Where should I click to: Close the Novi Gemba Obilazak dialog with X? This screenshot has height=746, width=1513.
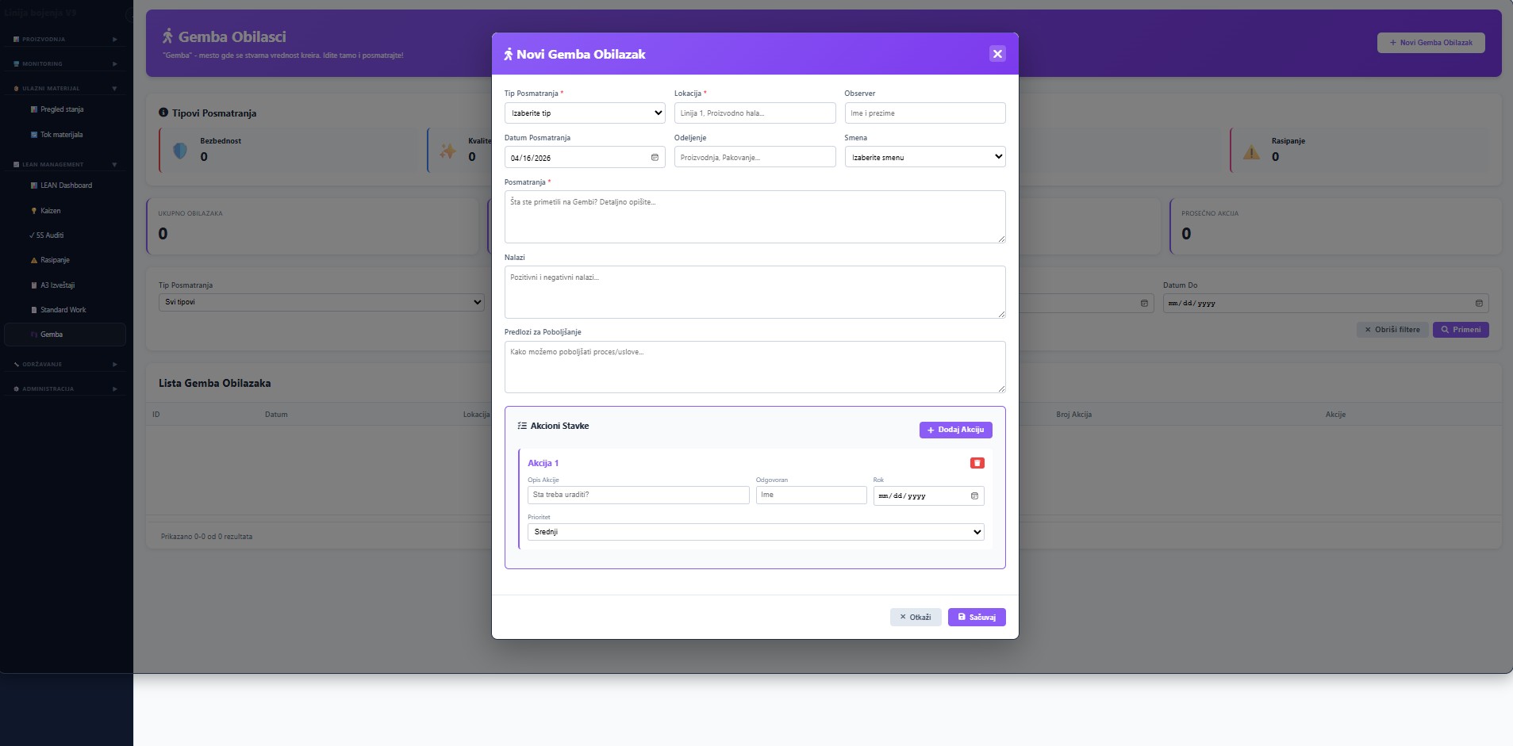pos(997,54)
